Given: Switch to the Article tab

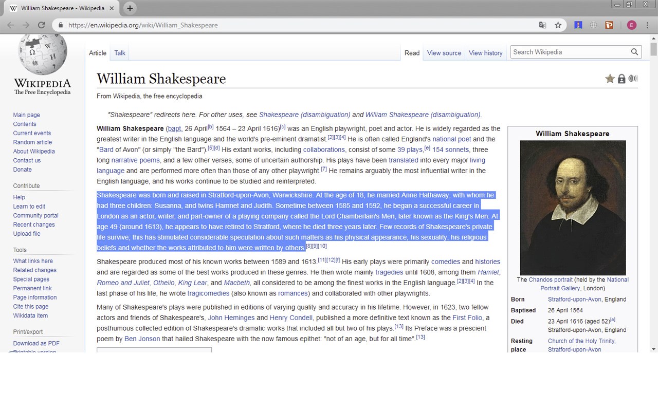Looking at the screenshot, I should point(98,53).
